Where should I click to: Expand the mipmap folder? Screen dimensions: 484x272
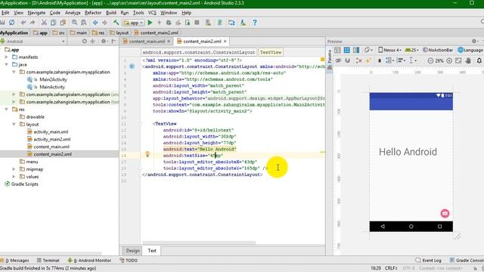(x=14, y=169)
